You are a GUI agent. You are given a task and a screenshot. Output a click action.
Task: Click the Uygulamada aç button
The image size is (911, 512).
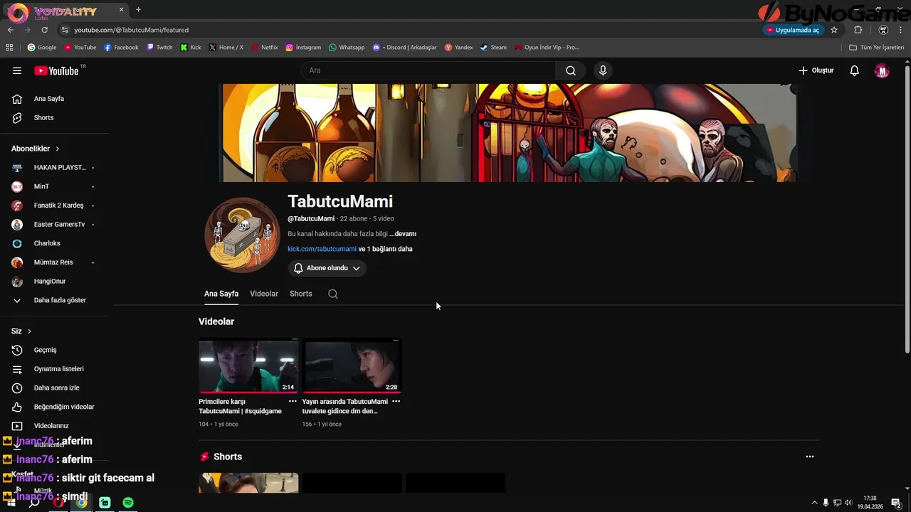coord(792,30)
